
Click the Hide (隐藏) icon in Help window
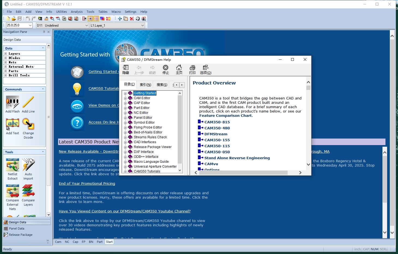click(x=126, y=70)
